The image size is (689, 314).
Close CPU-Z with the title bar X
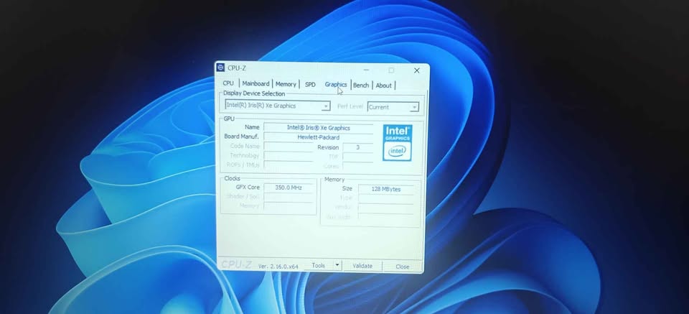[x=416, y=70]
